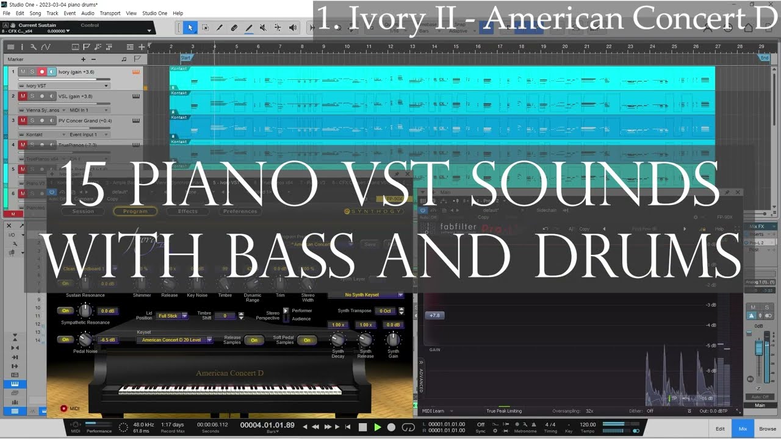Select the Mute tool in the toolbar
The height and width of the screenshot is (439, 781).
263,27
